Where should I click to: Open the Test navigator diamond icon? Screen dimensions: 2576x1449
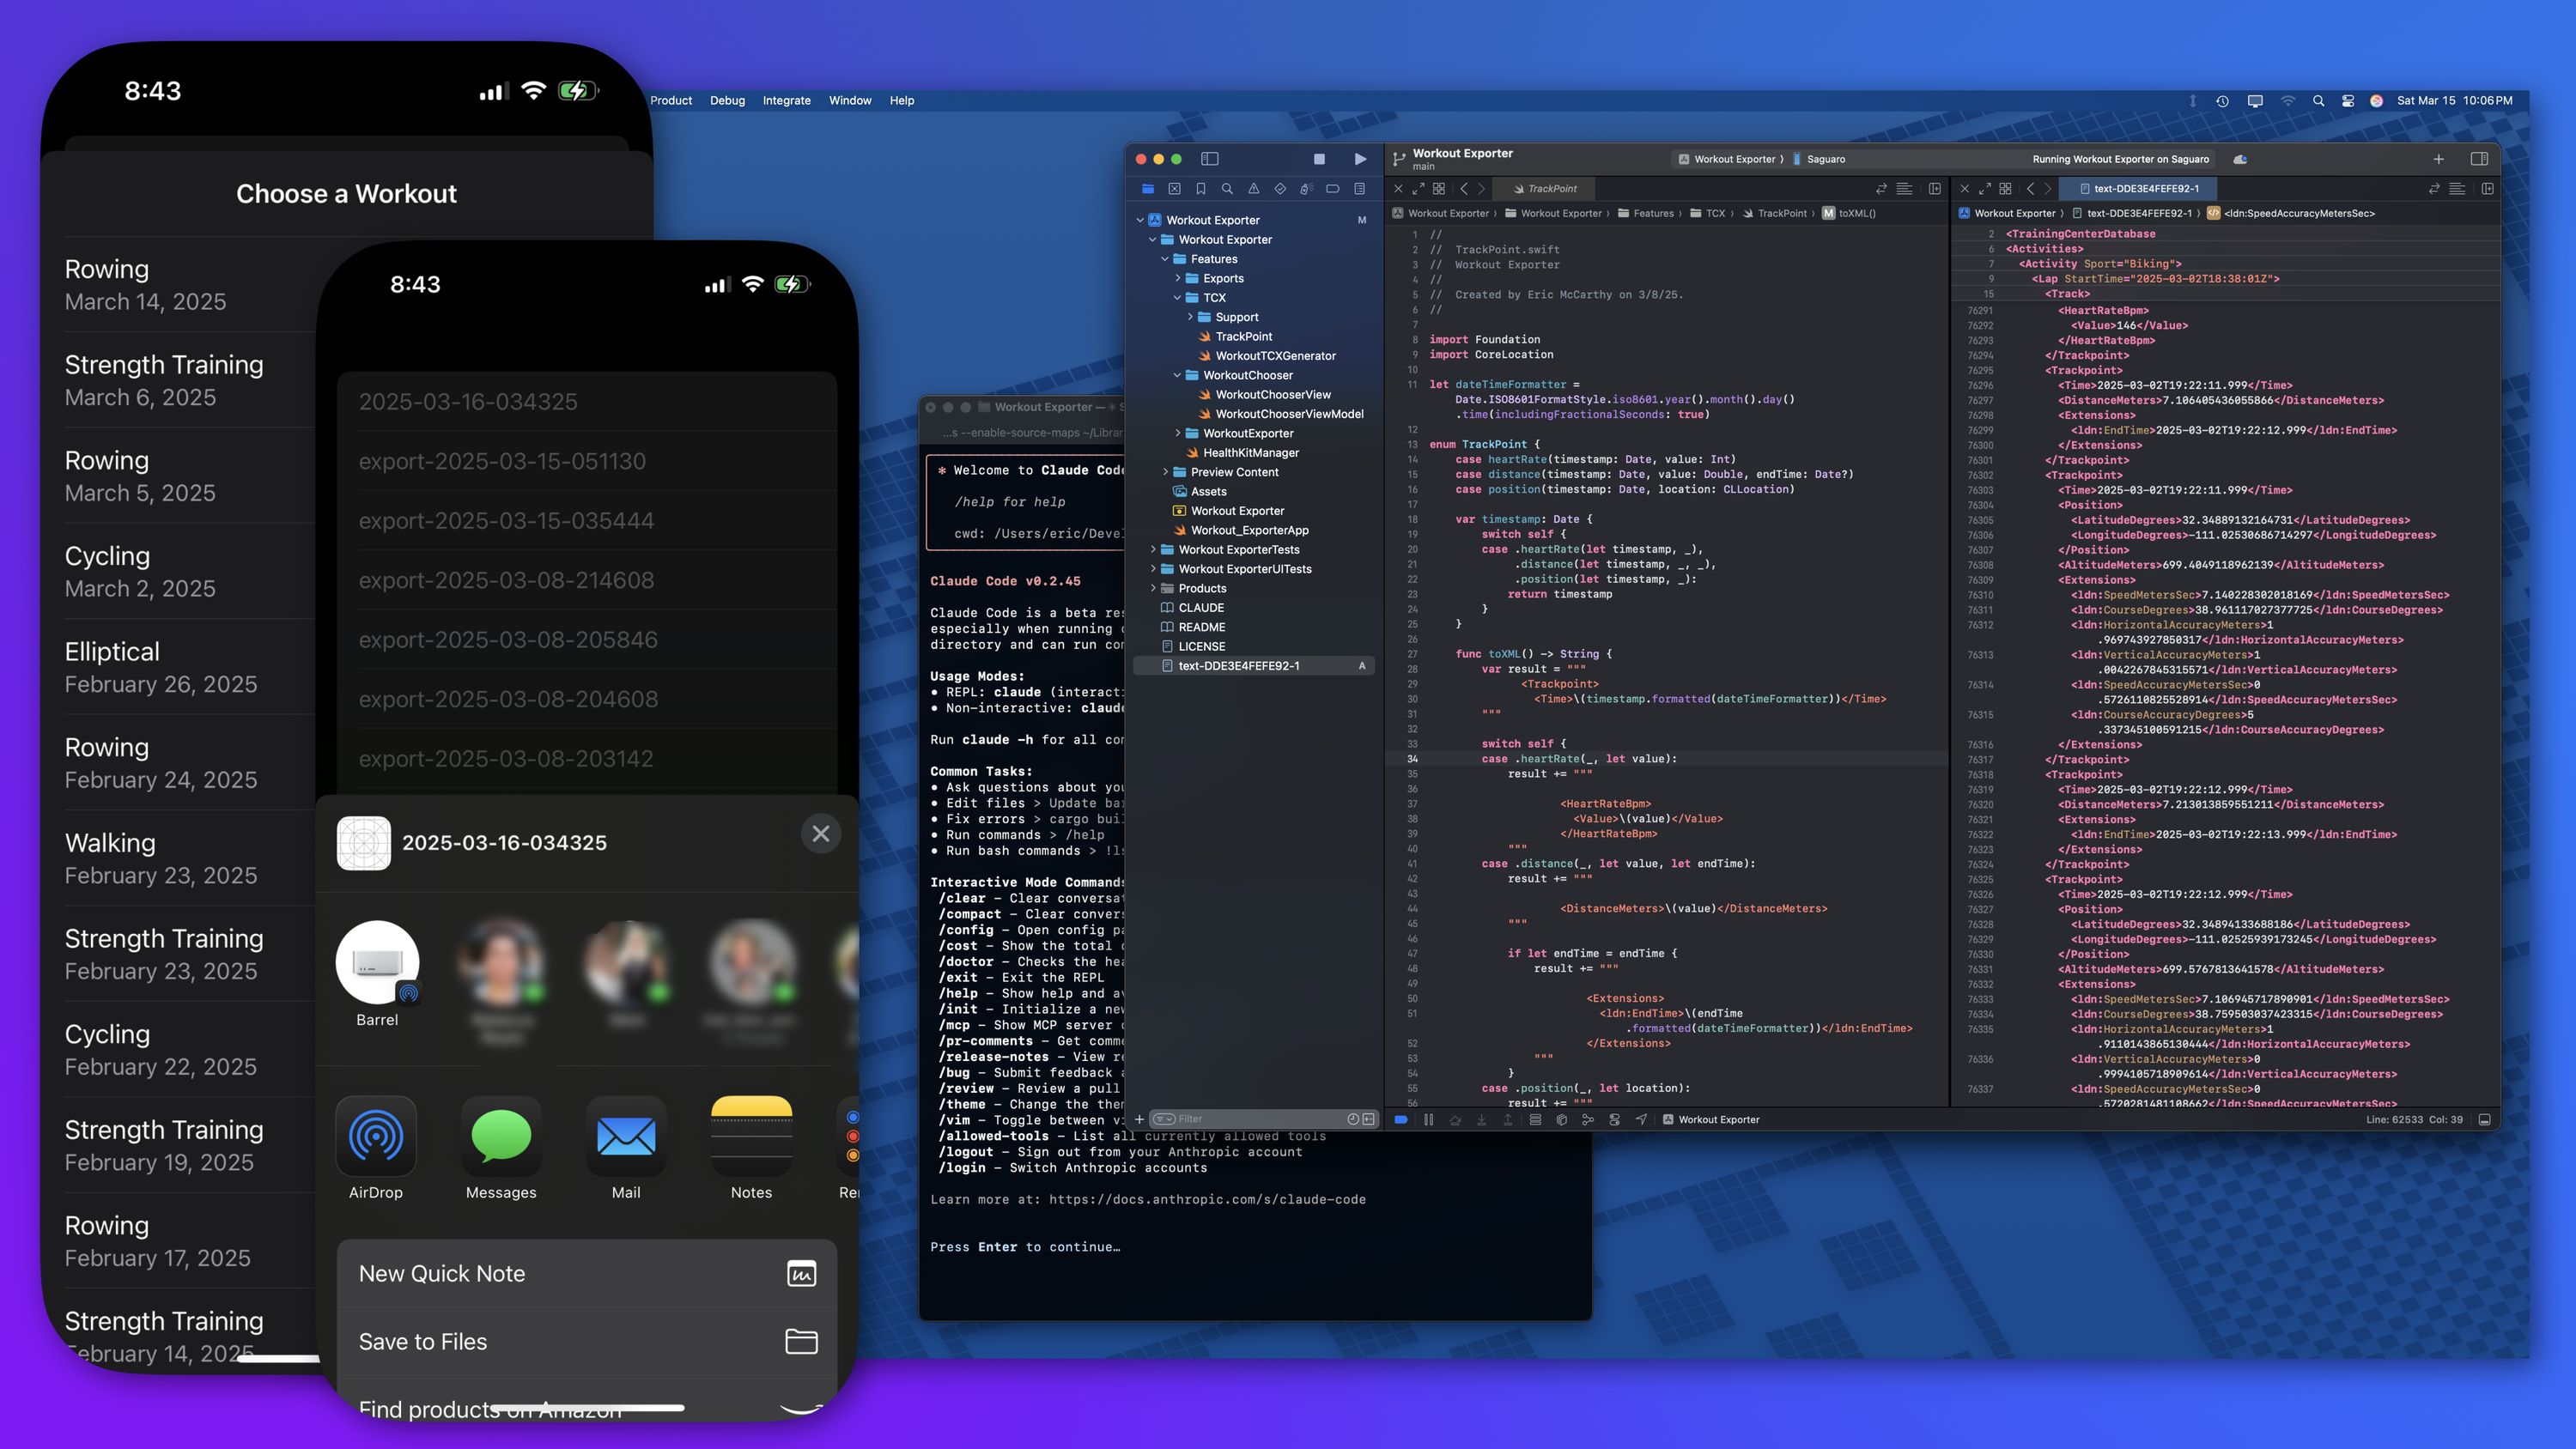(x=1280, y=189)
